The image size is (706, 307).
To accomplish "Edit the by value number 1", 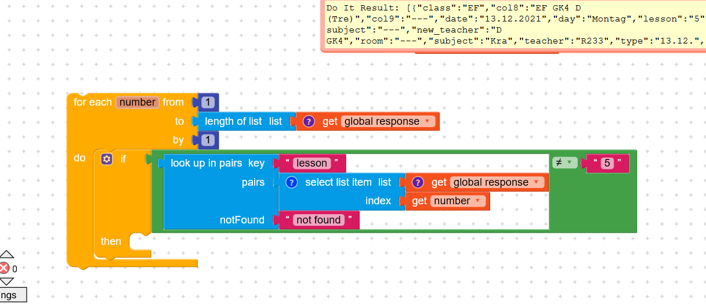I will pyautogui.click(x=208, y=140).
